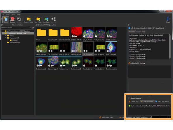
Task: Click the properties panel scrollbar down arrow
Action: click(x=170, y=59)
